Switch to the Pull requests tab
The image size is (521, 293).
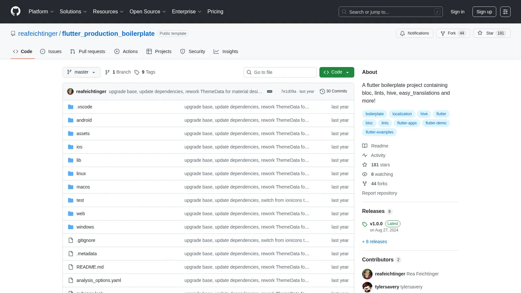(88, 51)
